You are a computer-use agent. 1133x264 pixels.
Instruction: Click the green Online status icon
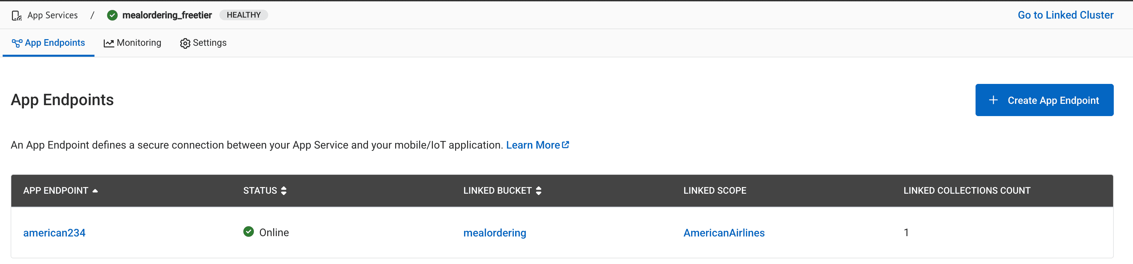(x=249, y=231)
